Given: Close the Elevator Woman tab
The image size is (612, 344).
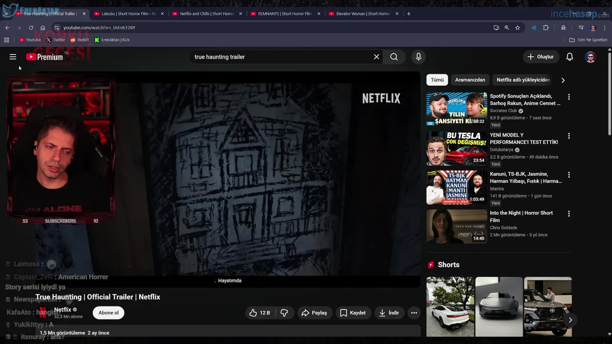Looking at the screenshot, I should pyautogui.click(x=397, y=14).
